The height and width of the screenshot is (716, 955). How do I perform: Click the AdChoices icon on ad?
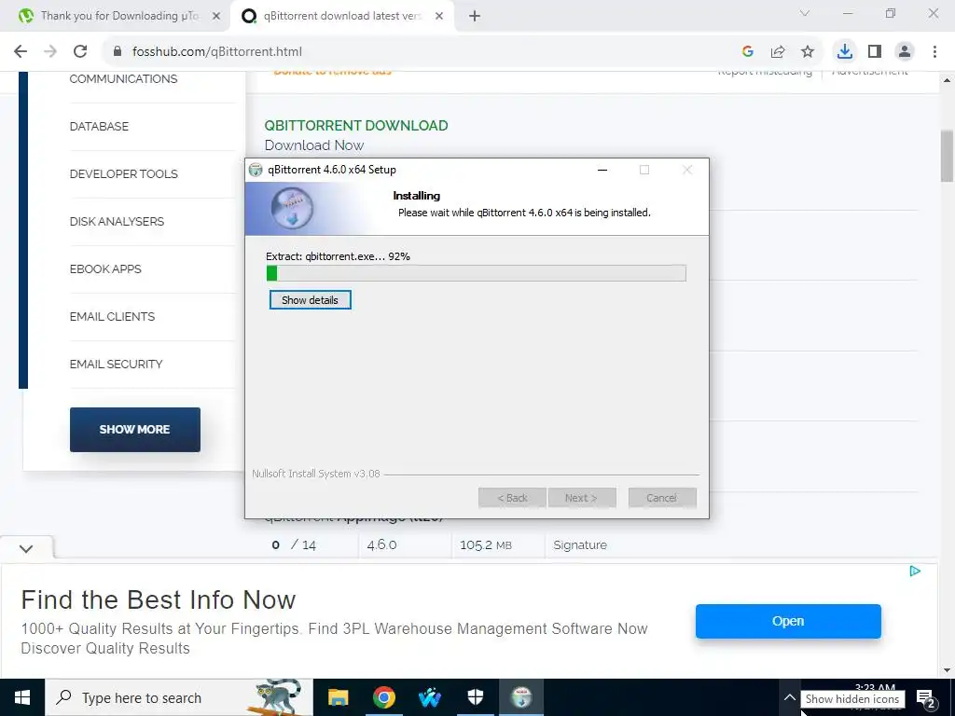pos(915,571)
